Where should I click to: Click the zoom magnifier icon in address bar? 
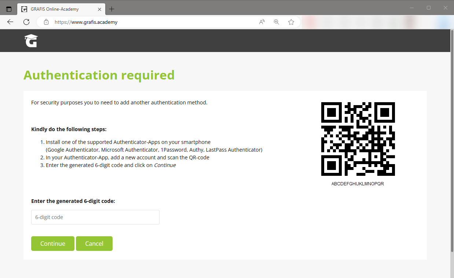pos(277,22)
